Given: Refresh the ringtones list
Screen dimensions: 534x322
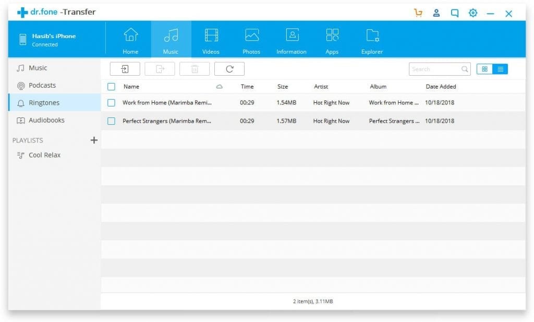Looking at the screenshot, I should [229, 68].
